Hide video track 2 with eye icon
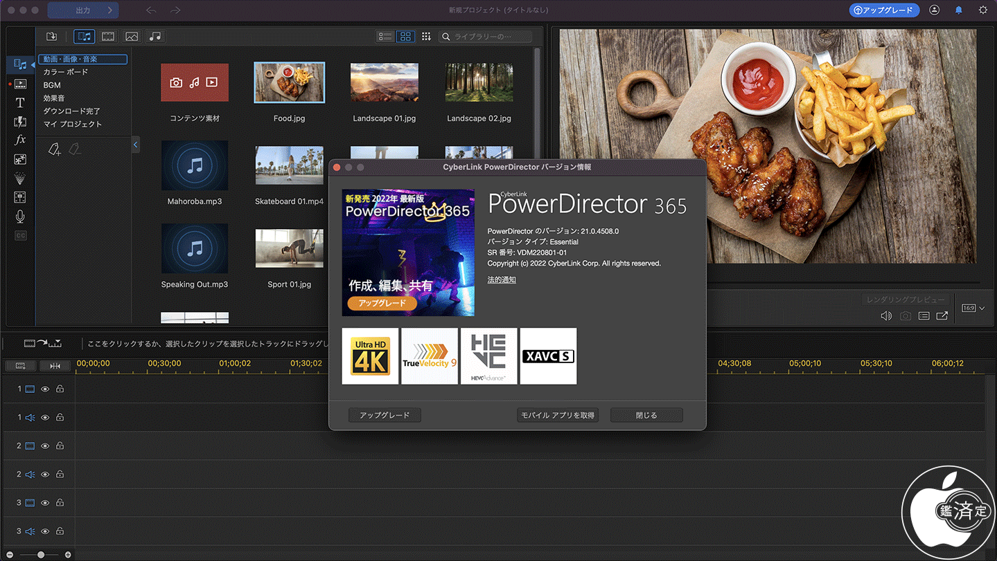Image resolution: width=997 pixels, height=561 pixels. pyautogui.click(x=45, y=446)
